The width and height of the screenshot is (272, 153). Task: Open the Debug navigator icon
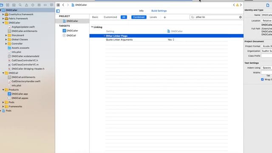(39, 5)
